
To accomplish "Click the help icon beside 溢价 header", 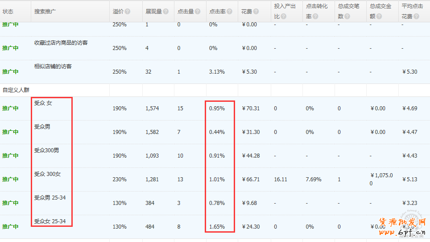I will pos(128,12).
